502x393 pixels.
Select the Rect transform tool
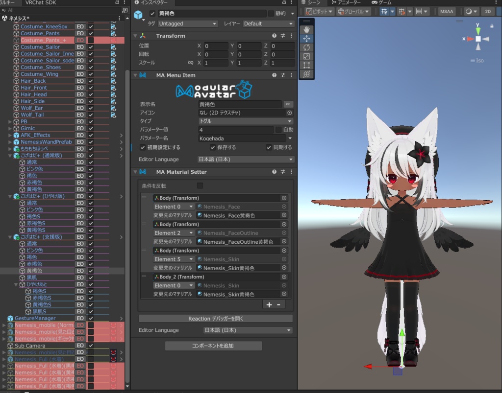[306, 65]
